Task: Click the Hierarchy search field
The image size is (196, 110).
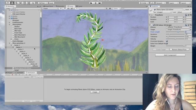Action: pyautogui.click(x=27, y=9)
